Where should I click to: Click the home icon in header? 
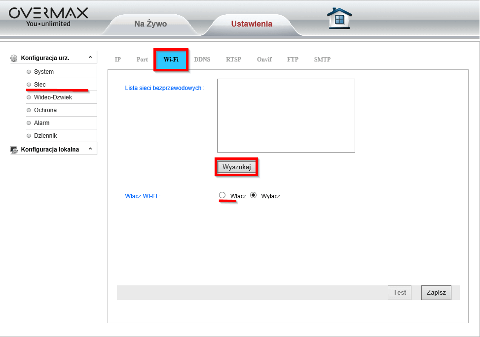click(x=339, y=18)
